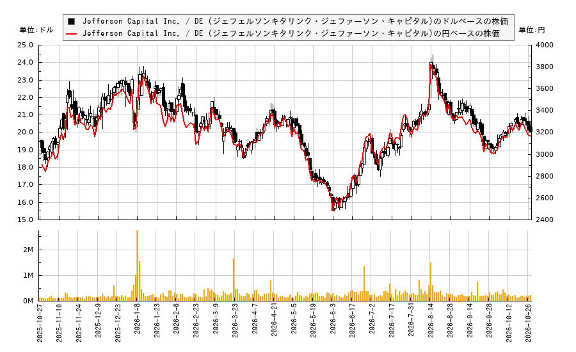Click the 4000 yen axis value
Viewport: 576px width, 352px height.
pyautogui.click(x=545, y=45)
